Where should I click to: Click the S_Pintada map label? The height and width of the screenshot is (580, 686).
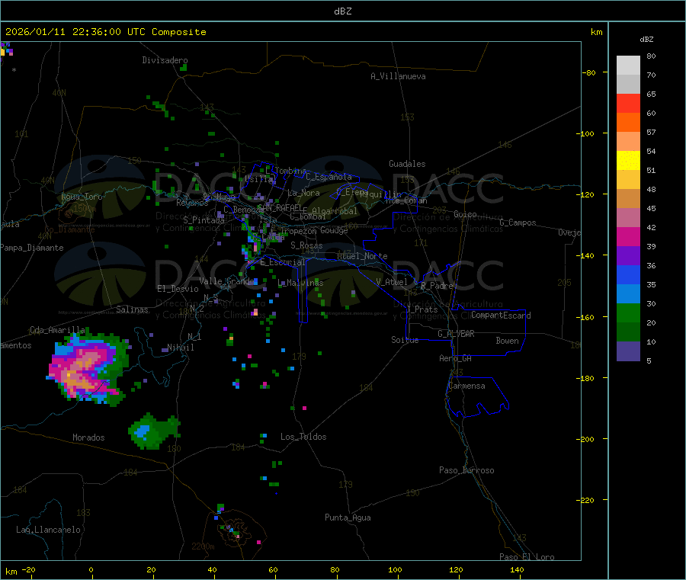click(x=204, y=220)
